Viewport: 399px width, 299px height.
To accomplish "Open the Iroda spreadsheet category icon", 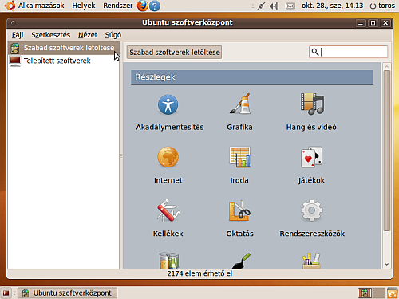I will point(240,157).
